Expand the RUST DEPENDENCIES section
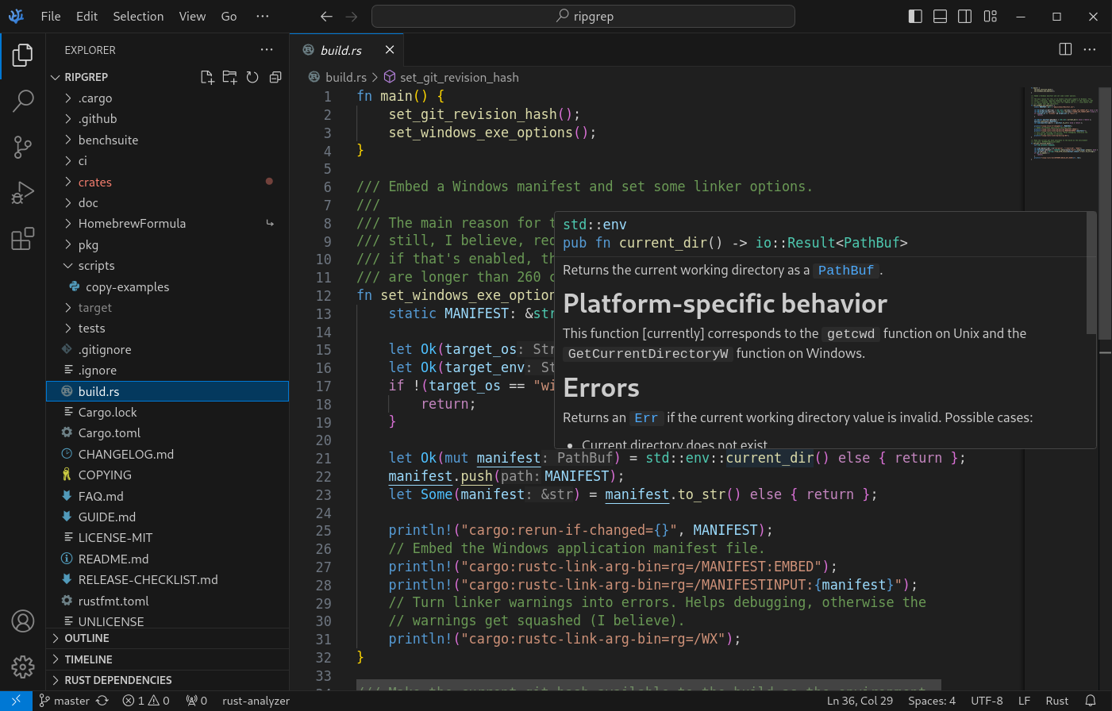1112x711 pixels. (167, 680)
